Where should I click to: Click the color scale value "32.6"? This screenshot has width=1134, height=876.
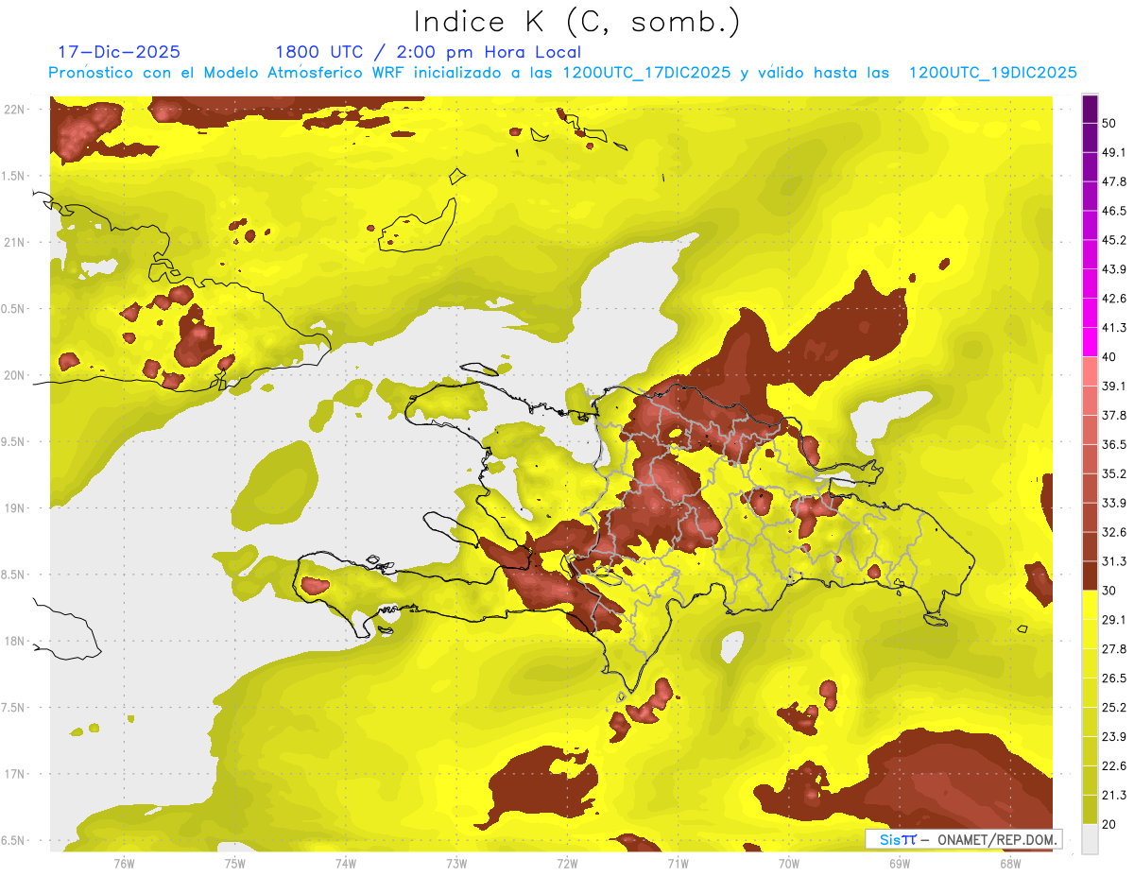point(1114,532)
